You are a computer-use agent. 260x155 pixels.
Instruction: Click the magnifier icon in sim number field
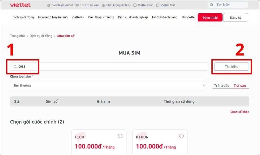point(15,67)
